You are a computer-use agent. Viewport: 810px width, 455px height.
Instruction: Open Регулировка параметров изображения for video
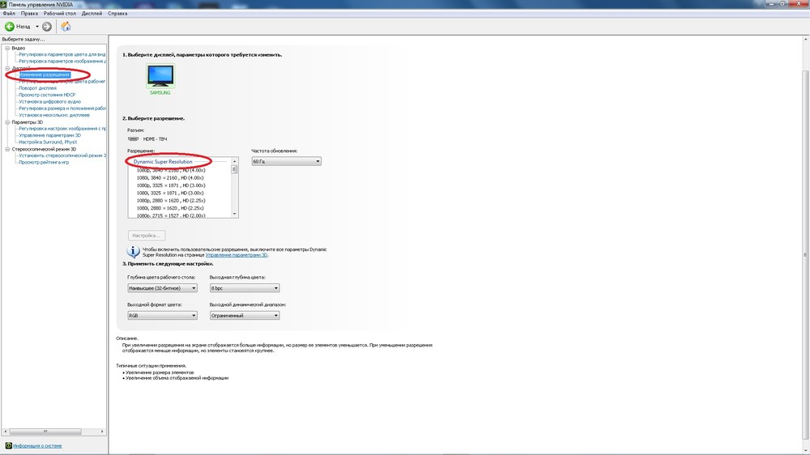62,61
